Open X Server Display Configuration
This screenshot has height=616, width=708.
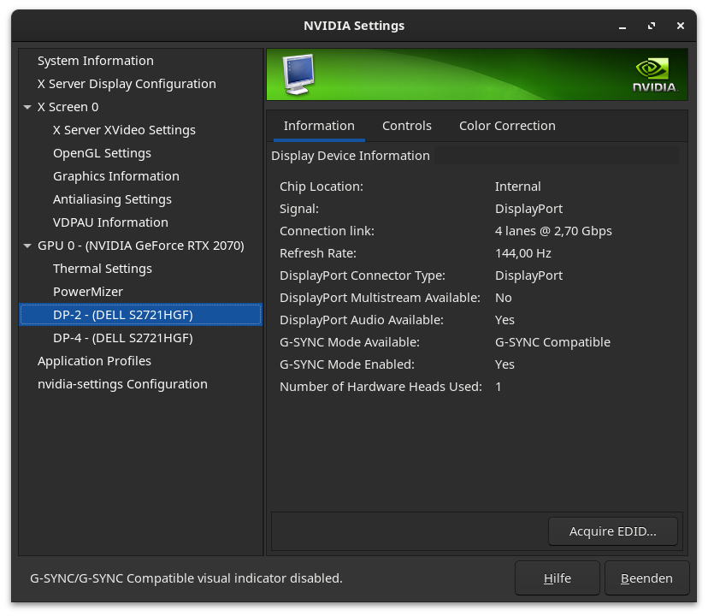[127, 84]
